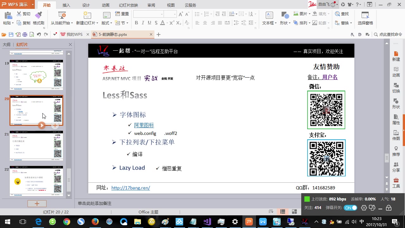Open the Selection Pane (选择窗格)
This screenshot has height=228, width=405.
click(x=365, y=18)
